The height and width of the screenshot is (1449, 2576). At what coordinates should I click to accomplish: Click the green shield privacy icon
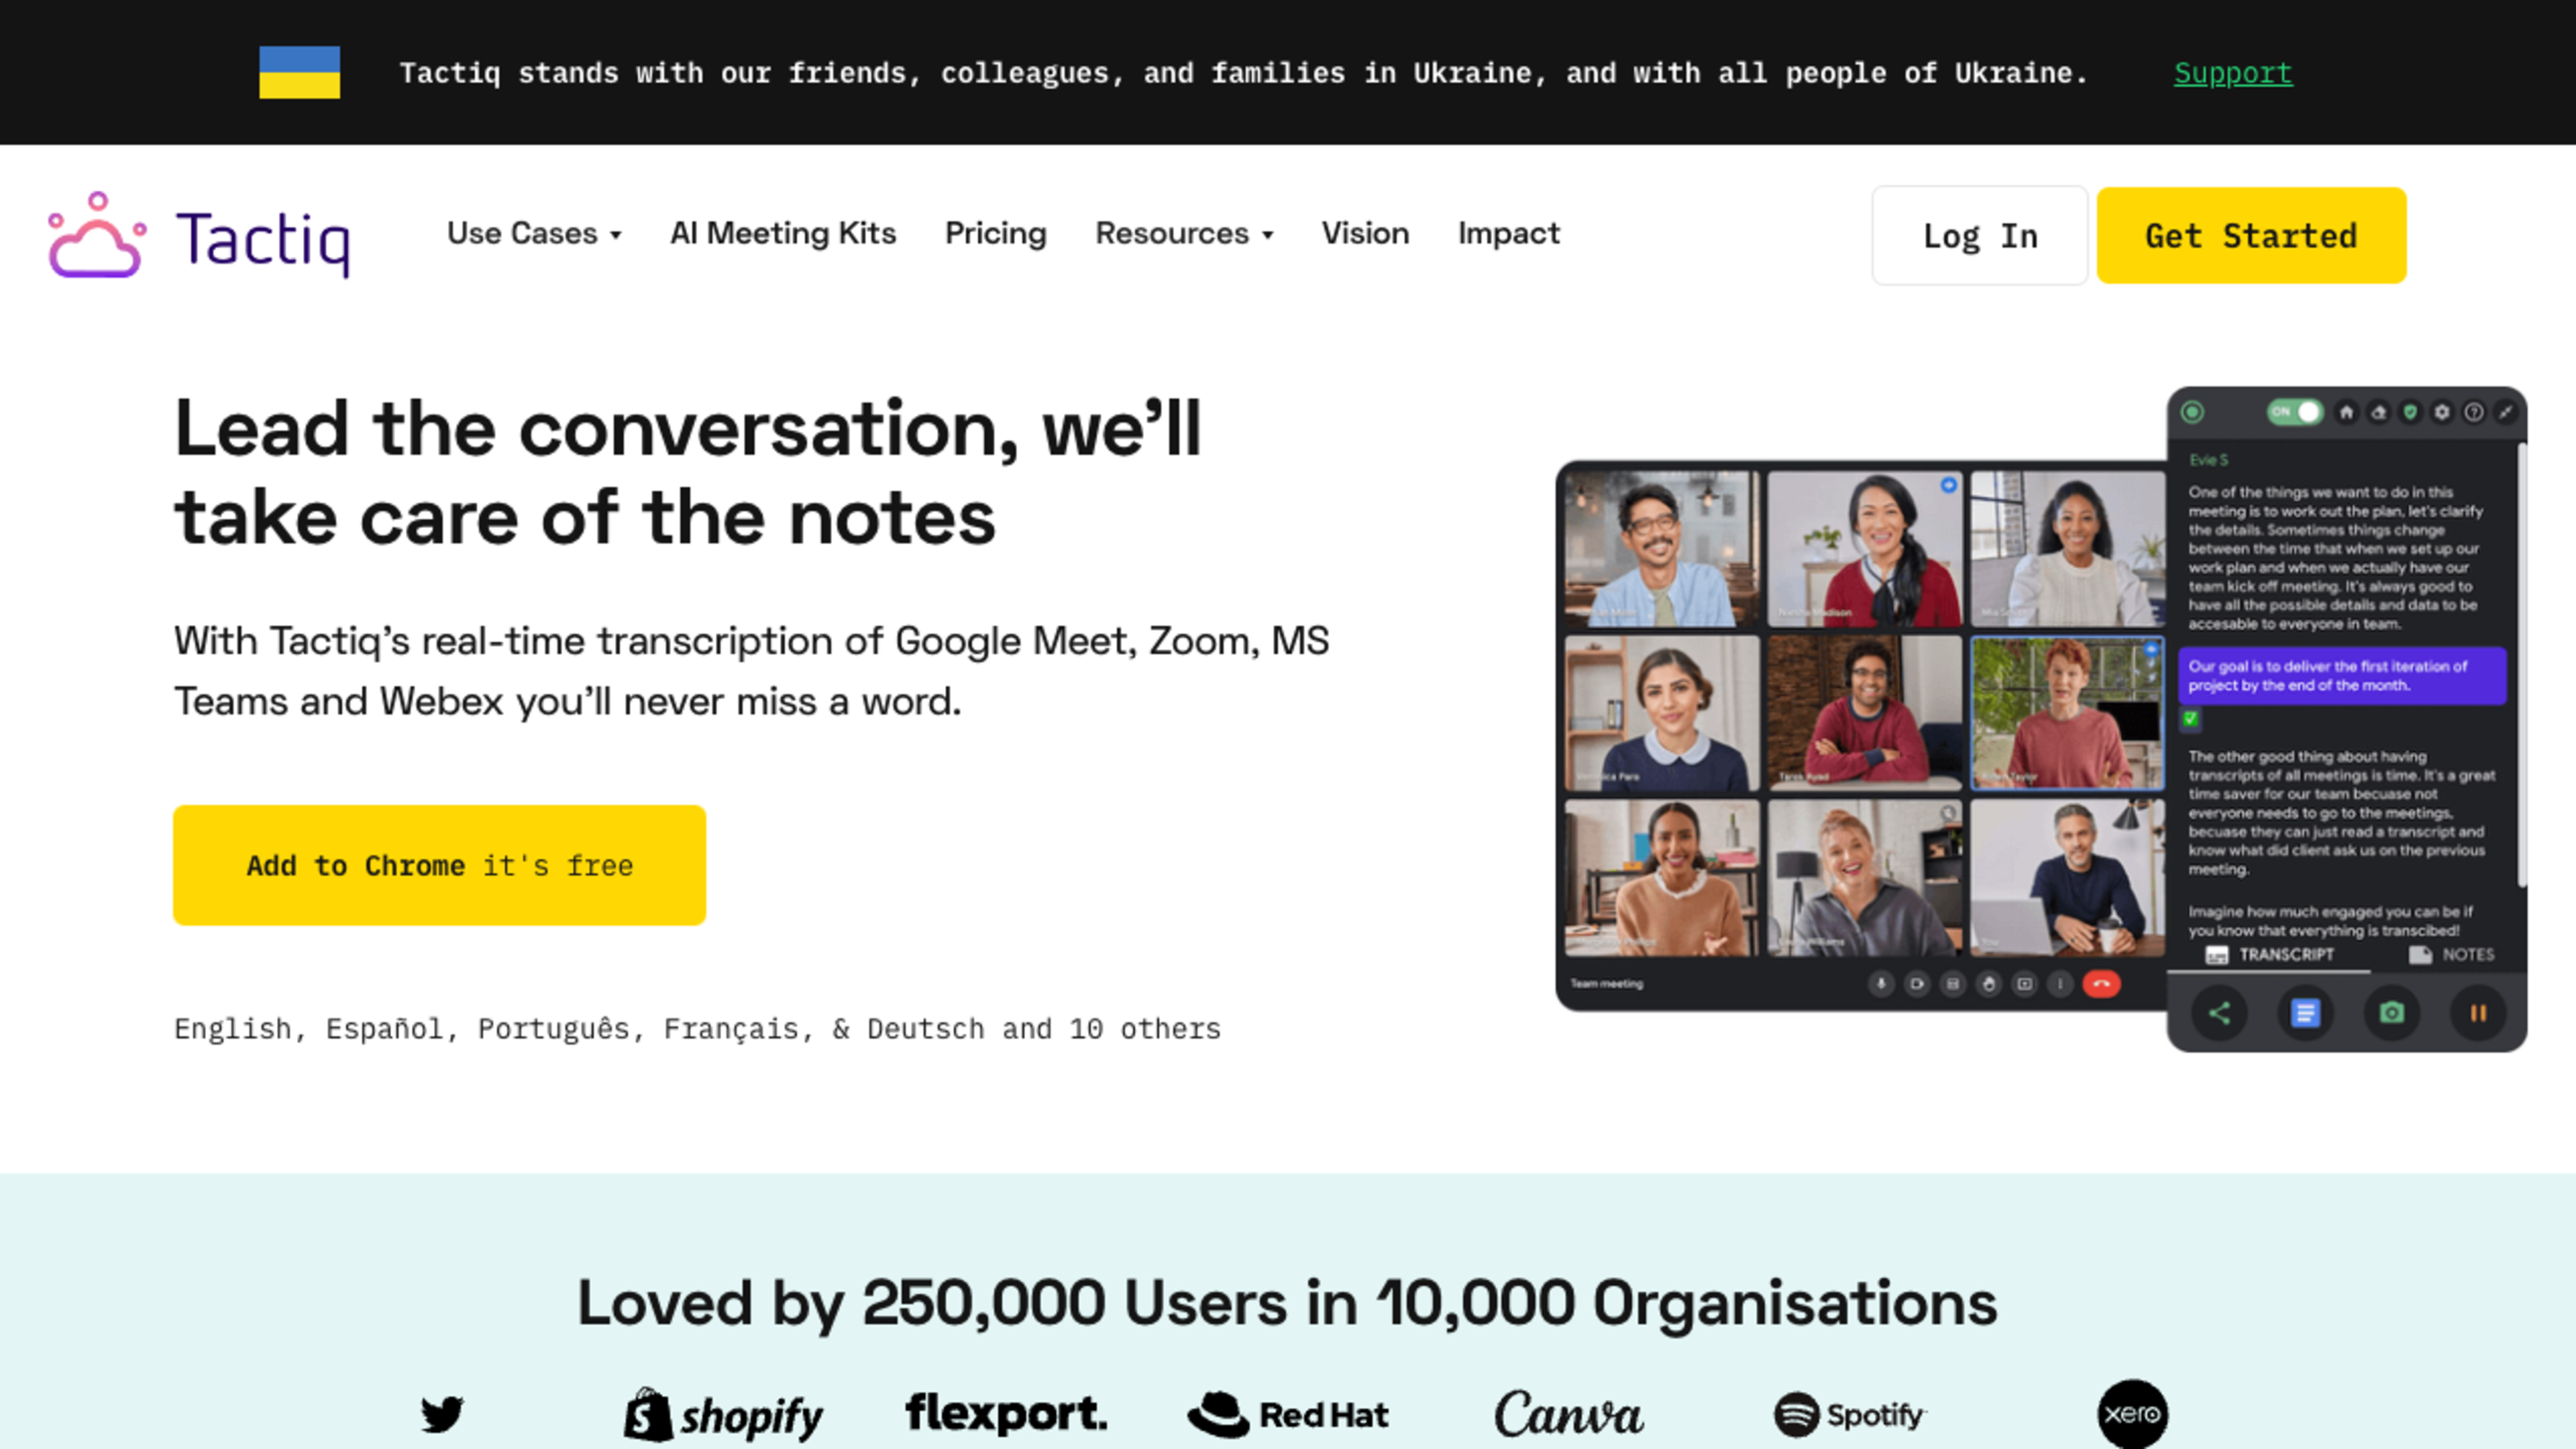tap(2410, 412)
